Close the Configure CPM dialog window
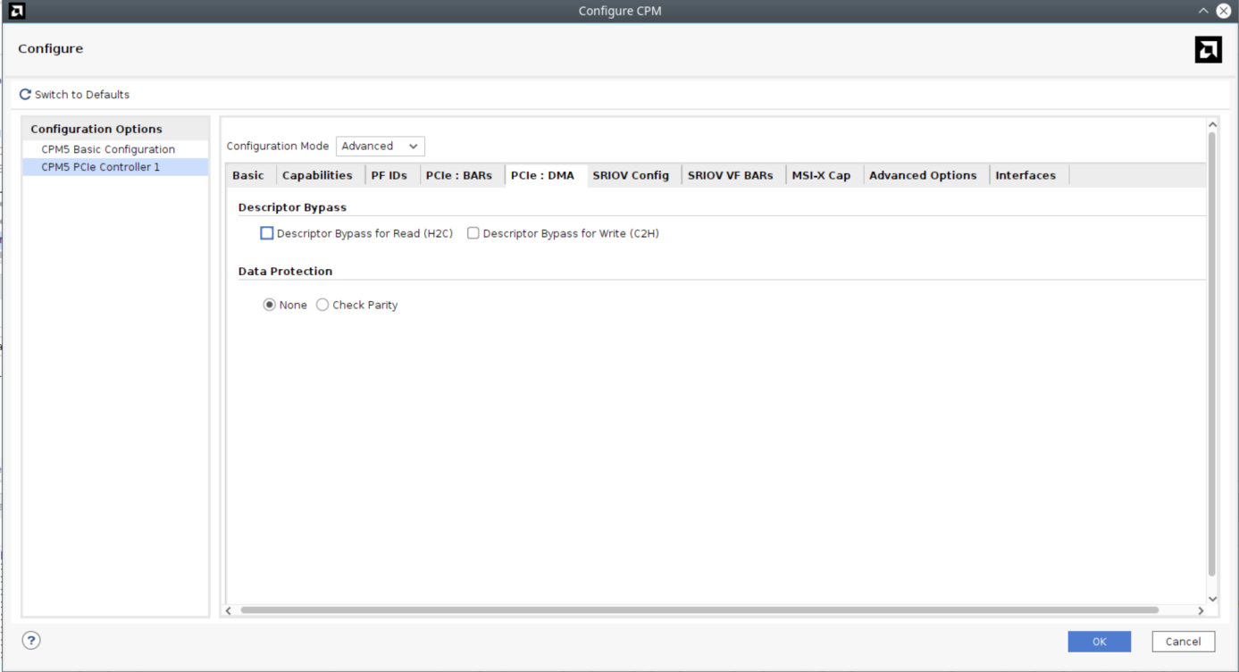The image size is (1239, 672). click(1223, 11)
